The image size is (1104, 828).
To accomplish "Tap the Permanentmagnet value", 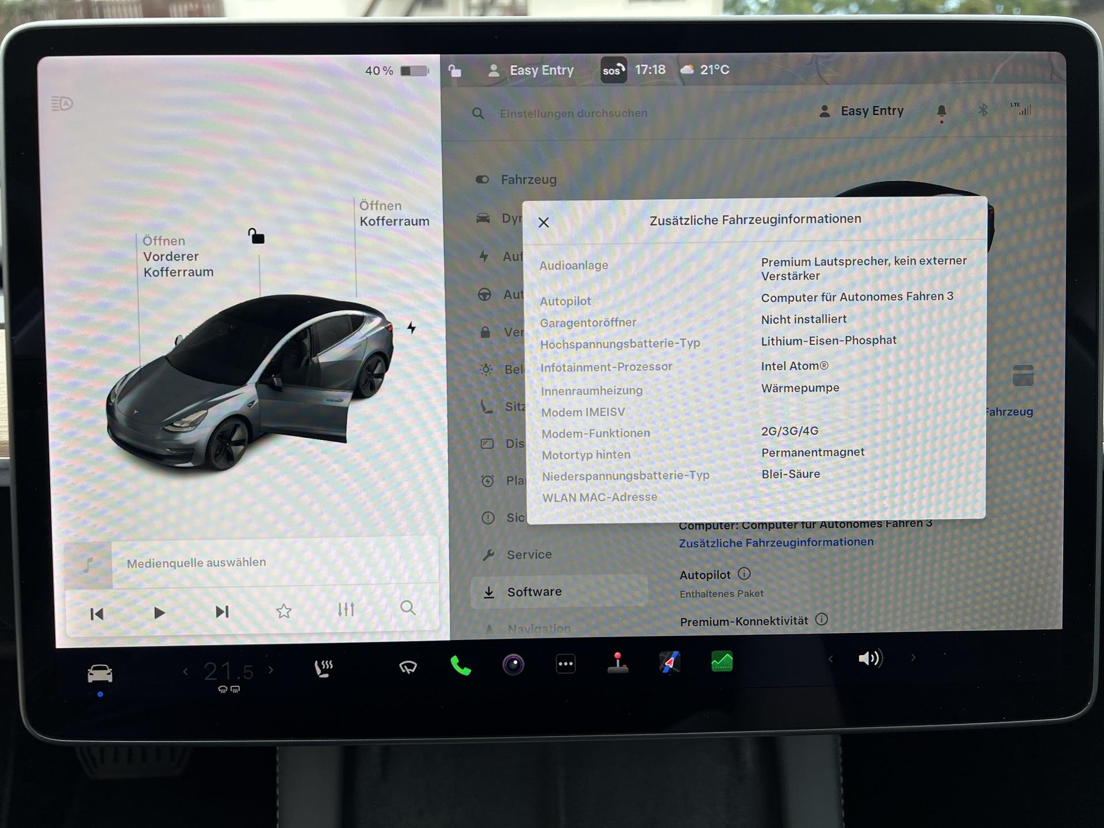I will [812, 453].
